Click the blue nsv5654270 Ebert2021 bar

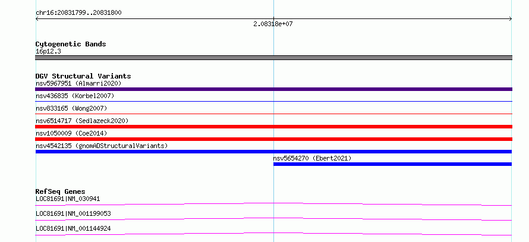[x=392, y=164]
